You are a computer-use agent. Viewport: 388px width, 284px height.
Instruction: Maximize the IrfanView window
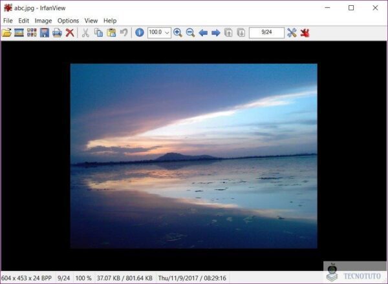351,8
